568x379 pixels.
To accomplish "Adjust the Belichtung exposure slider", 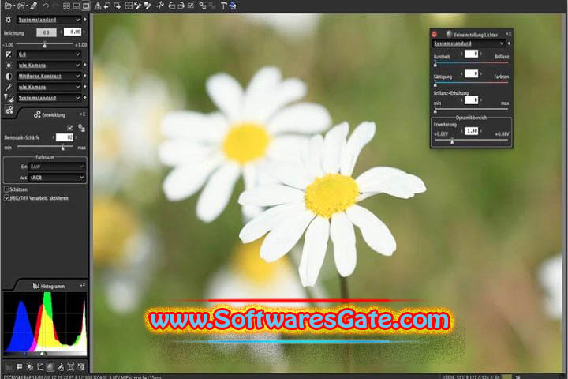I will [45, 44].
